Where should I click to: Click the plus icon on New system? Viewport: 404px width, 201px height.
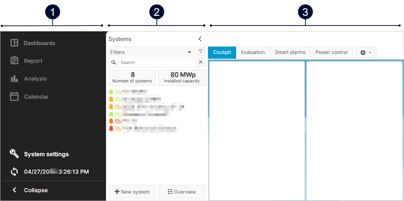pos(117,191)
